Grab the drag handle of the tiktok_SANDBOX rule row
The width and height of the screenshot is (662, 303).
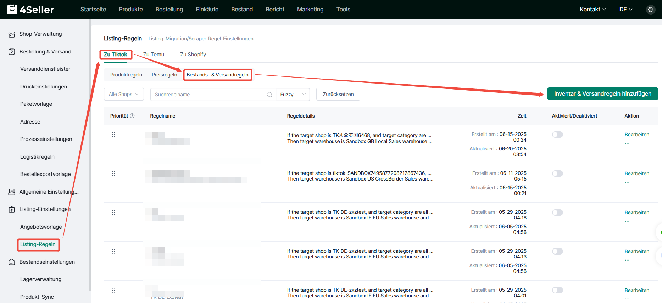[x=113, y=173]
